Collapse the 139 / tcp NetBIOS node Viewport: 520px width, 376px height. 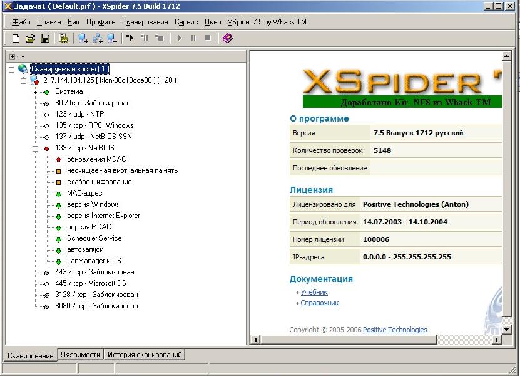pyautogui.click(x=35, y=149)
